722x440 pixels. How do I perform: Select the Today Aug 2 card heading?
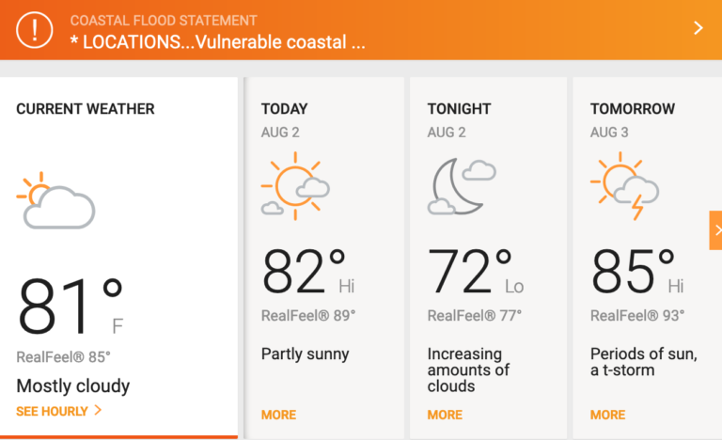pos(284,120)
